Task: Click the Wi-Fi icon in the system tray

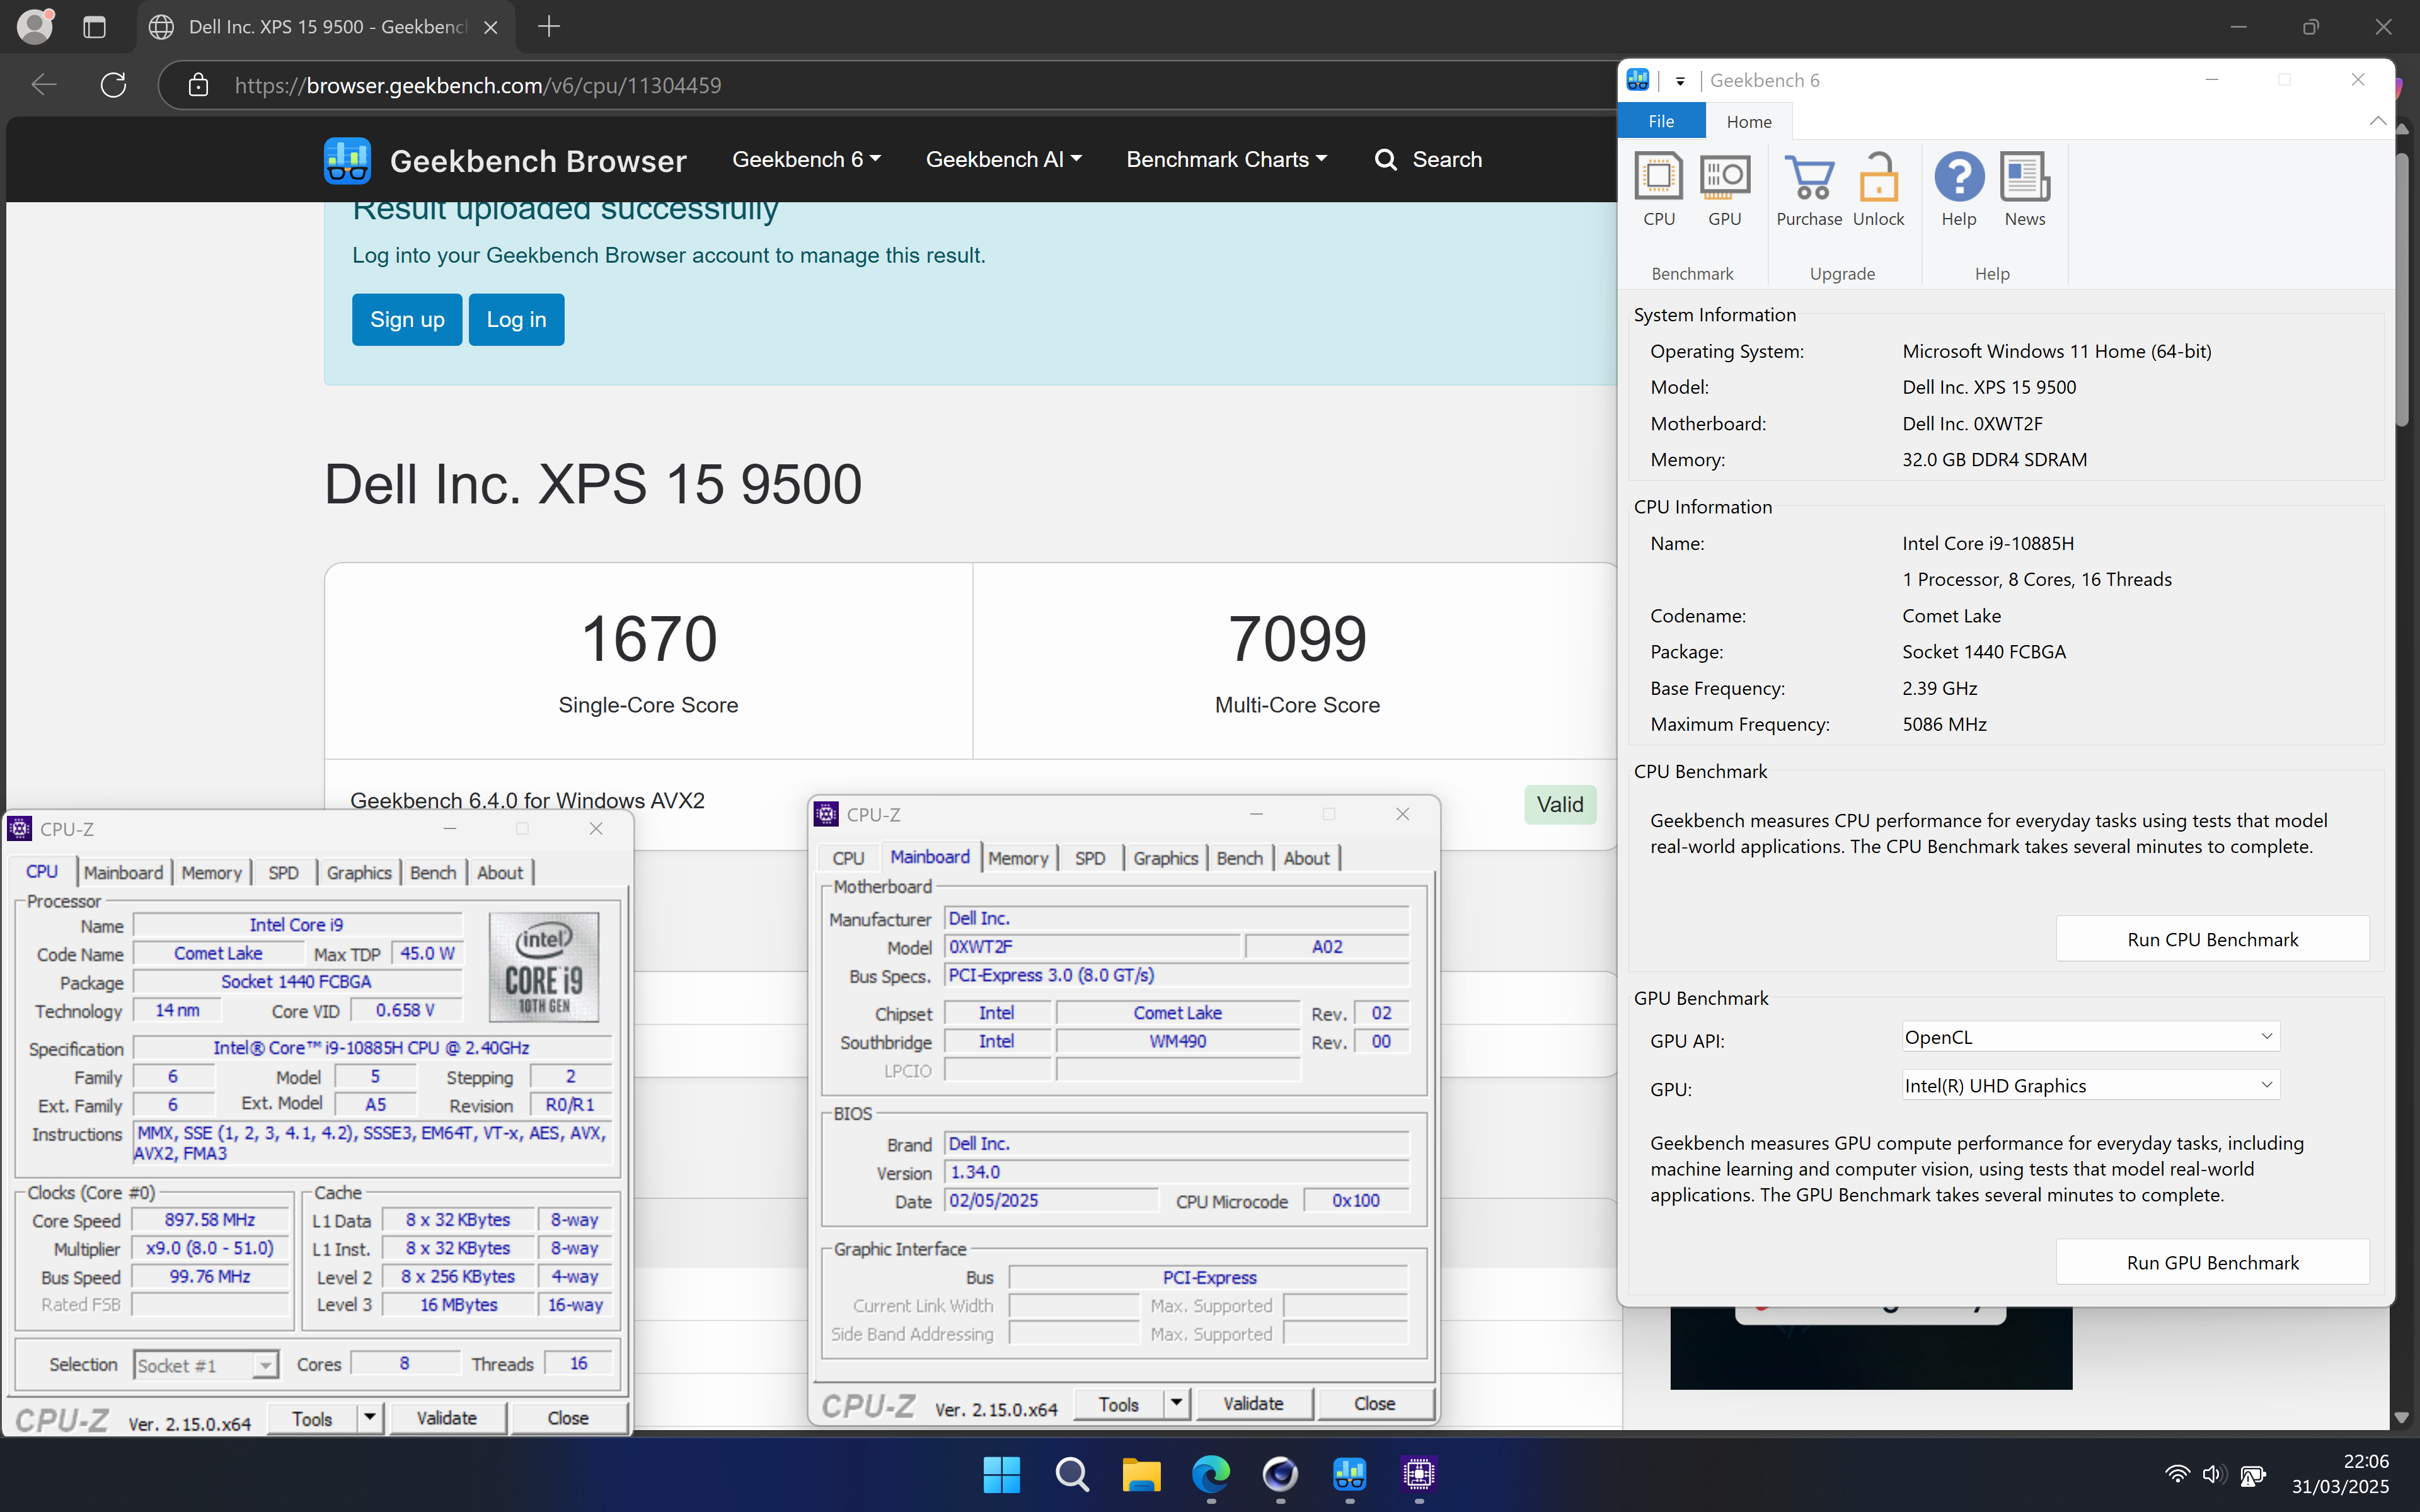Action: point(2176,1474)
